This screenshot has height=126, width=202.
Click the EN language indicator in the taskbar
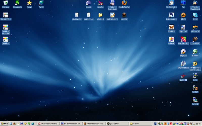(155, 124)
